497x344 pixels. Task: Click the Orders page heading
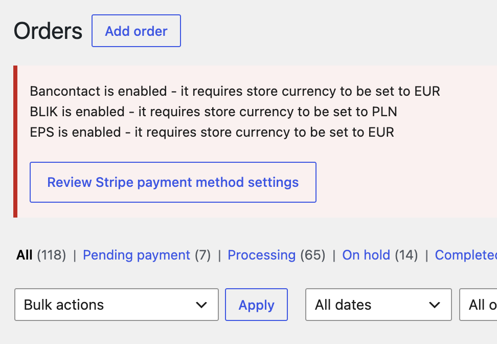pos(48,31)
